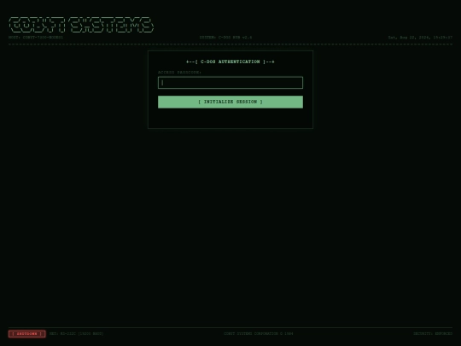Click the C-DOS Authentication header text
This screenshot has width=461, height=346.
230,62
